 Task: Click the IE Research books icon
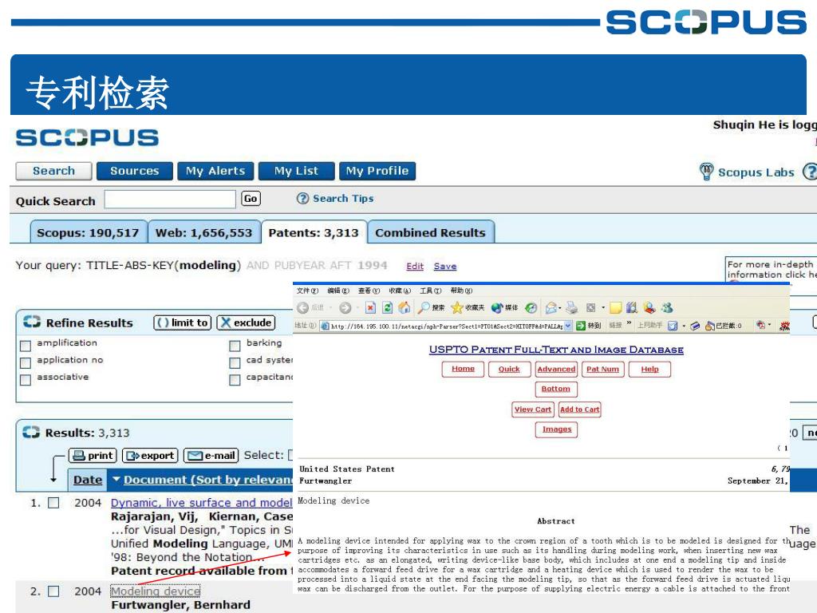click(x=632, y=308)
